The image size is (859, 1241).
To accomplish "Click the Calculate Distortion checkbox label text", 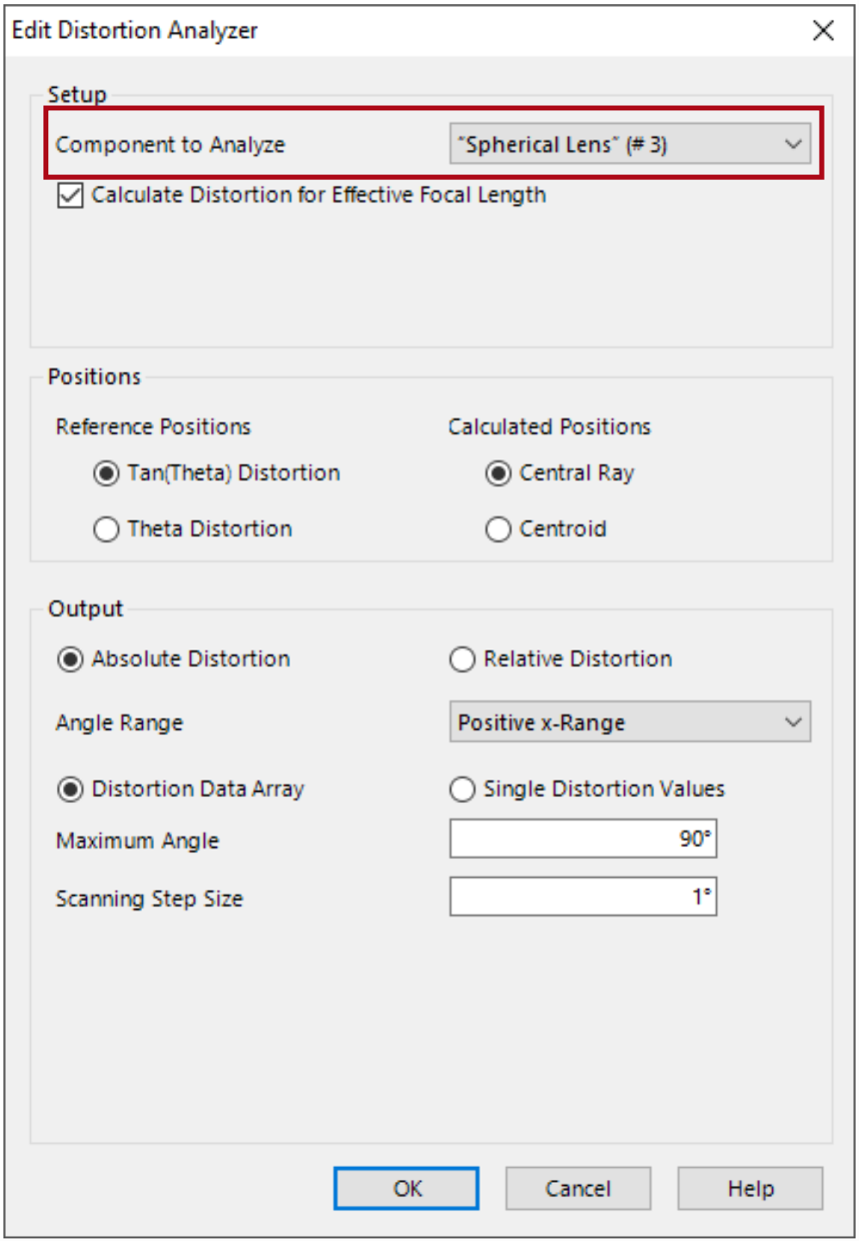I will click(318, 195).
